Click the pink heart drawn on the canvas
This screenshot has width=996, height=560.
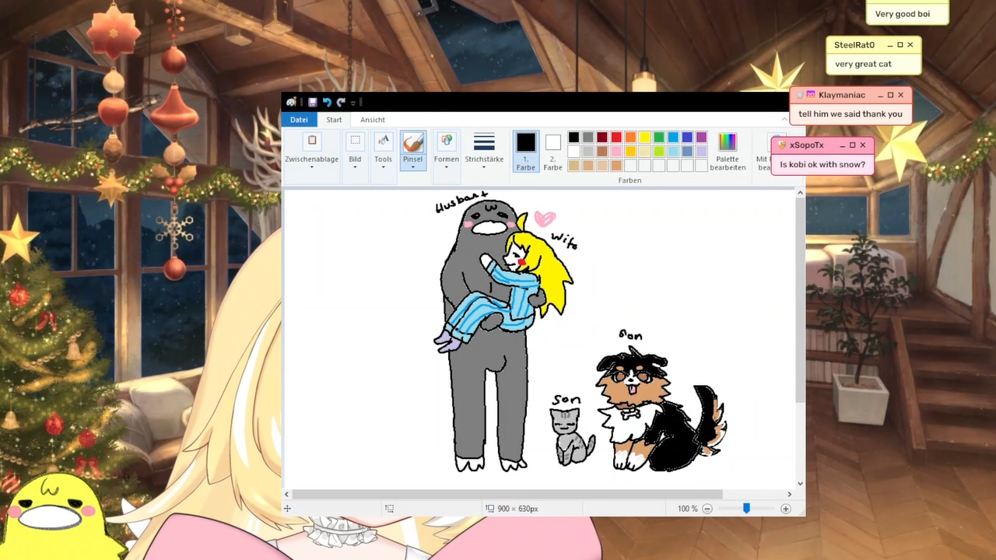(x=545, y=219)
